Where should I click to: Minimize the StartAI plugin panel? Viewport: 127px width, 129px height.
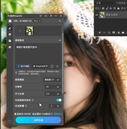[56, 16]
